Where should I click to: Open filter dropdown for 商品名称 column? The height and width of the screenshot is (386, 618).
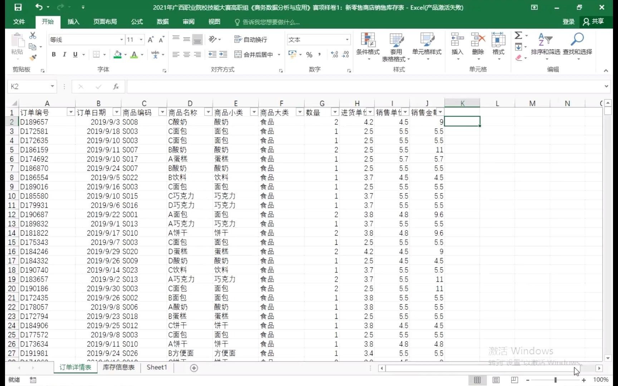[208, 112]
